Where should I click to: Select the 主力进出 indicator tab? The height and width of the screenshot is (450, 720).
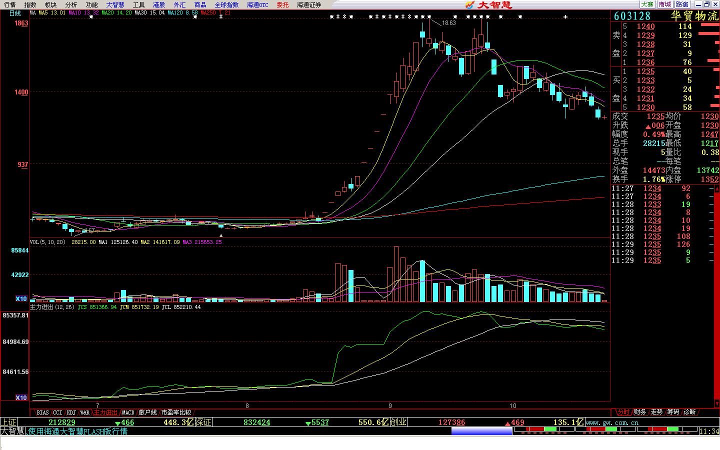coord(106,412)
